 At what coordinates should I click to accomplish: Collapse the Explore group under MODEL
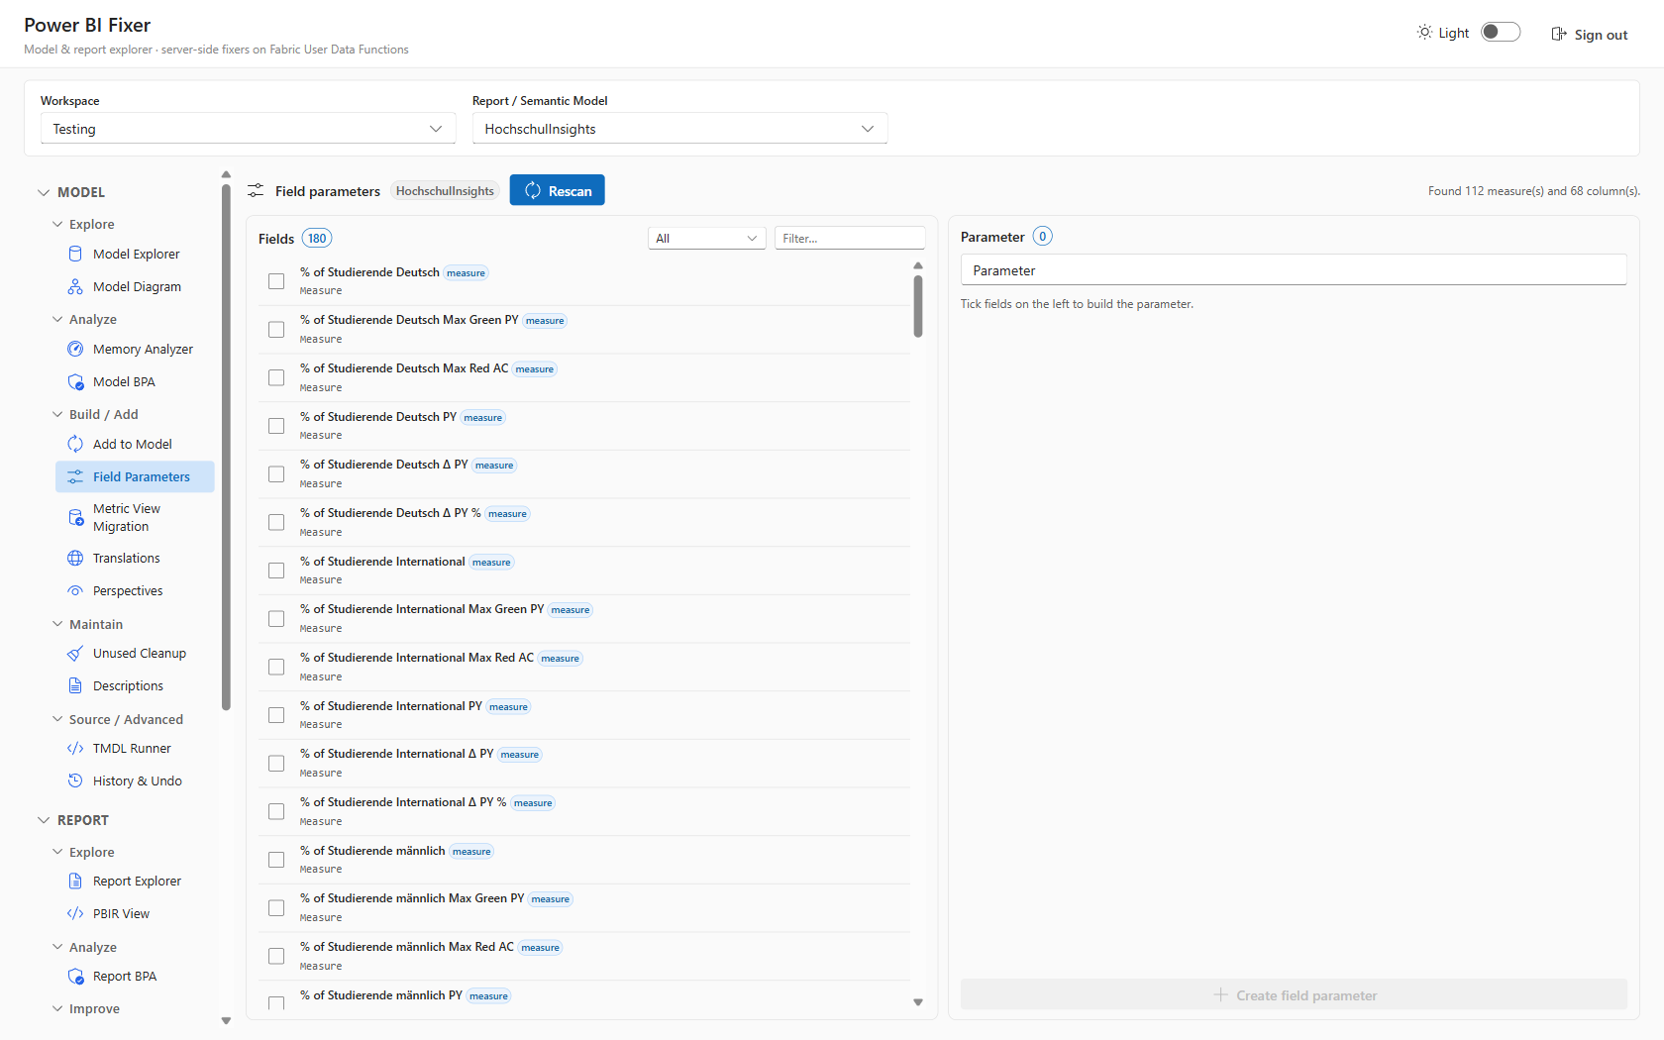click(57, 224)
